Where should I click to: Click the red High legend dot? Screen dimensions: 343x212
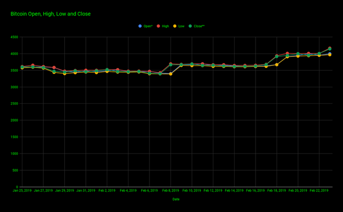(x=159, y=26)
